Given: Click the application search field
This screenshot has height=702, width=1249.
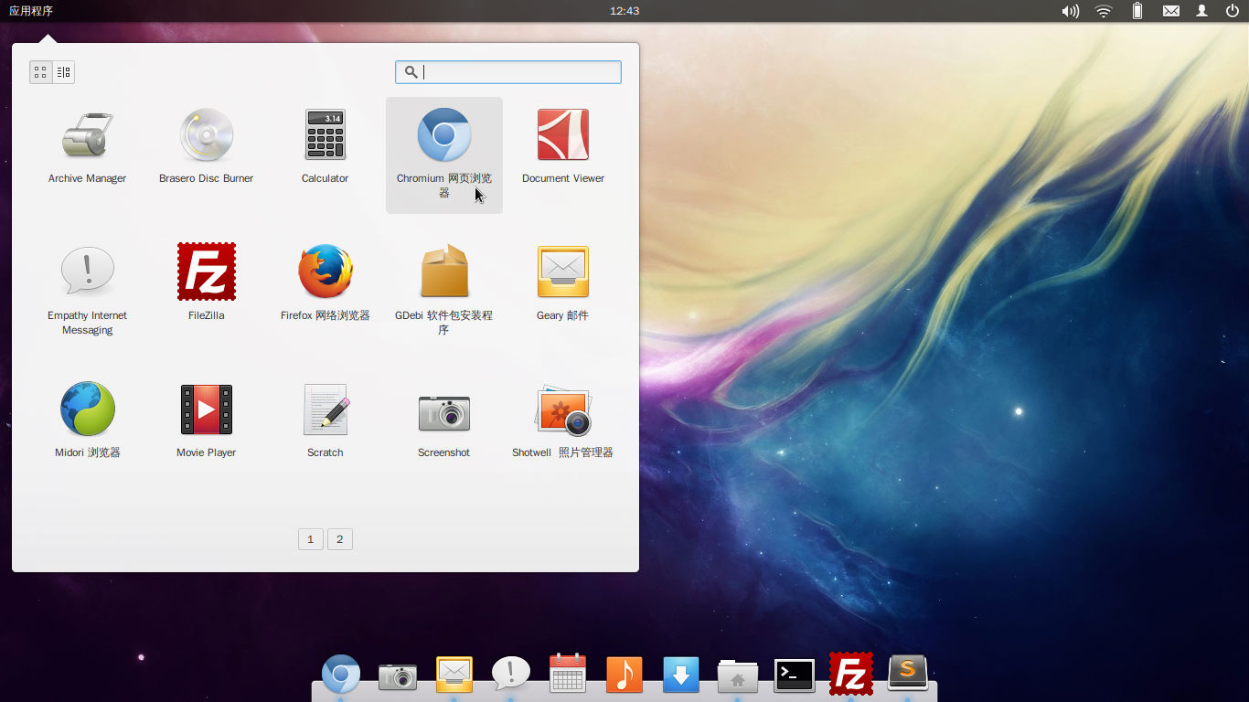Looking at the screenshot, I should [x=508, y=72].
